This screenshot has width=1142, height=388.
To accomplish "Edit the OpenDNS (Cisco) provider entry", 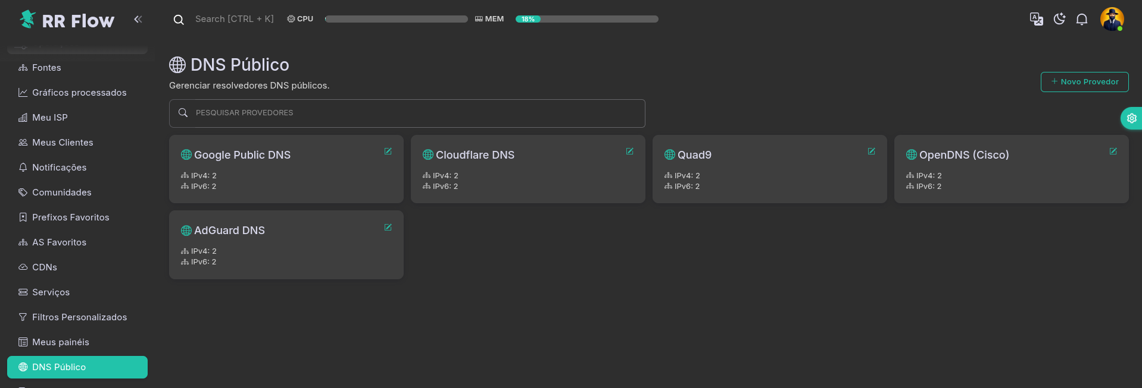I will (1113, 152).
